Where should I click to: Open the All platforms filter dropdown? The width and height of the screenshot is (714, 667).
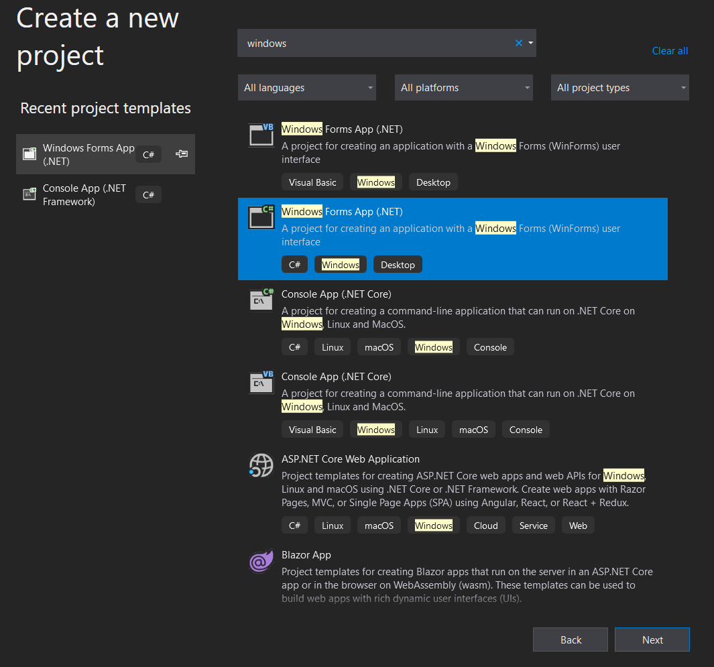click(463, 87)
